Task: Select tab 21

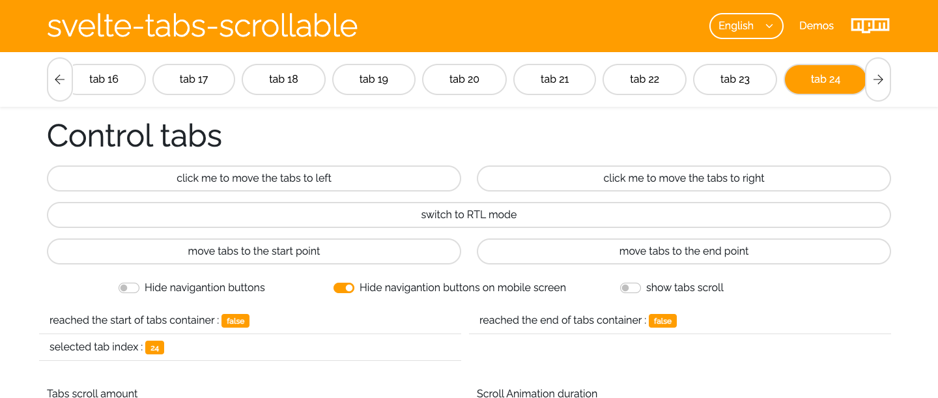Action: 554,79
